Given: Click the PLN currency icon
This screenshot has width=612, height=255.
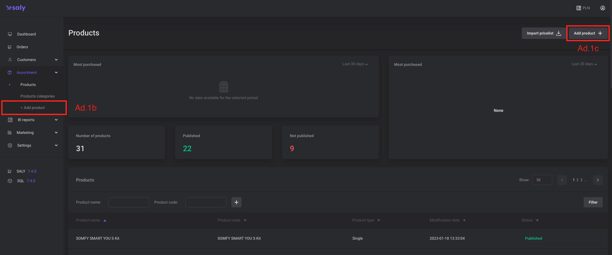Looking at the screenshot, I should (579, 8).
